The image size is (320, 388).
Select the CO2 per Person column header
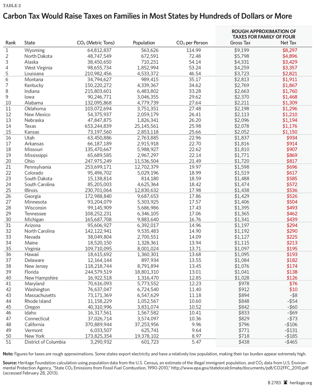point(192,43)
